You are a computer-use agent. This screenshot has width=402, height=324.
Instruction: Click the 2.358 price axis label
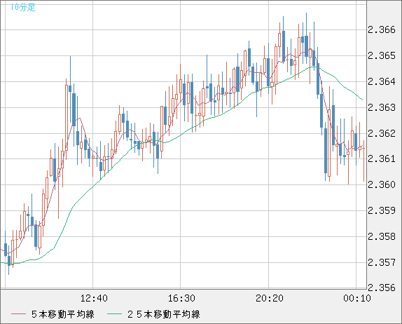pyautogui.click(x=382, y=236)
